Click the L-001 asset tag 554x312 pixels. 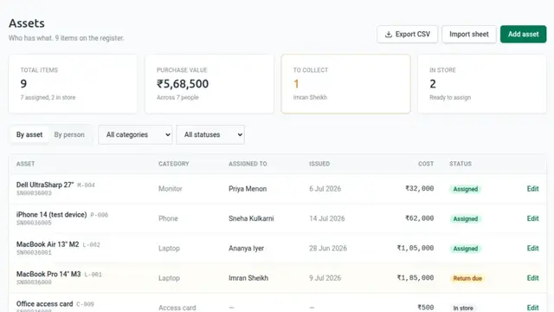pos(93,274)
